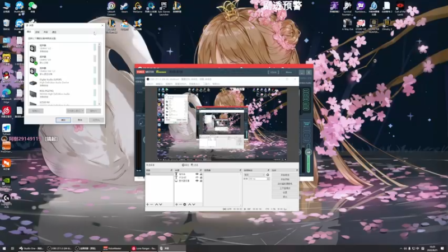Switch to the Communications tab in Sound dialog
448x252 pixels.
click(54, 32)
